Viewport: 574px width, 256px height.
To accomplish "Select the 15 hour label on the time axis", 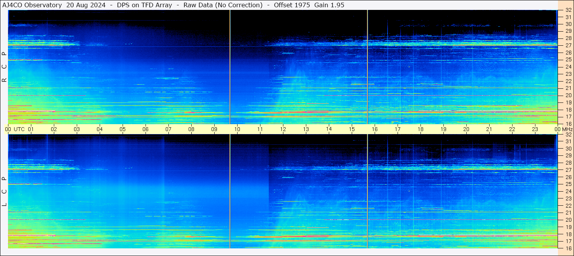I will click(352, 129).
